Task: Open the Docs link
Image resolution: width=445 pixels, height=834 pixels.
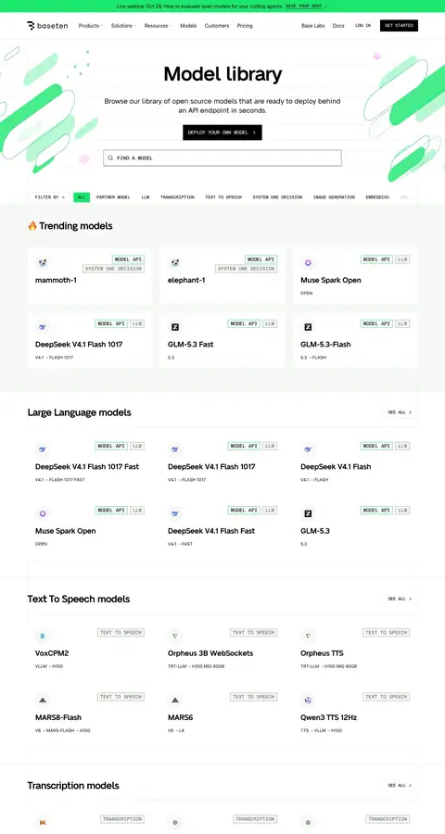Action: coord(338,26)
